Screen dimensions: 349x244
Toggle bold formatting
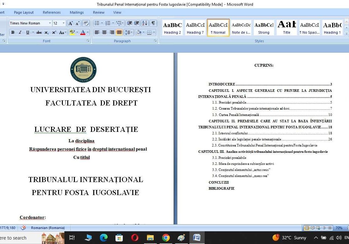pos(13,32)
